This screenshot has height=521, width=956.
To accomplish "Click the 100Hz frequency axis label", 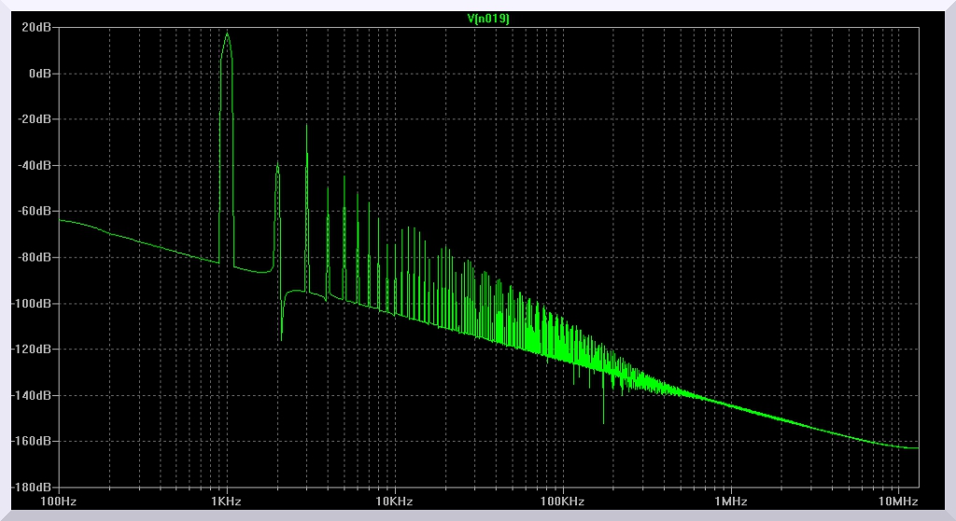I will click(58, 501).
